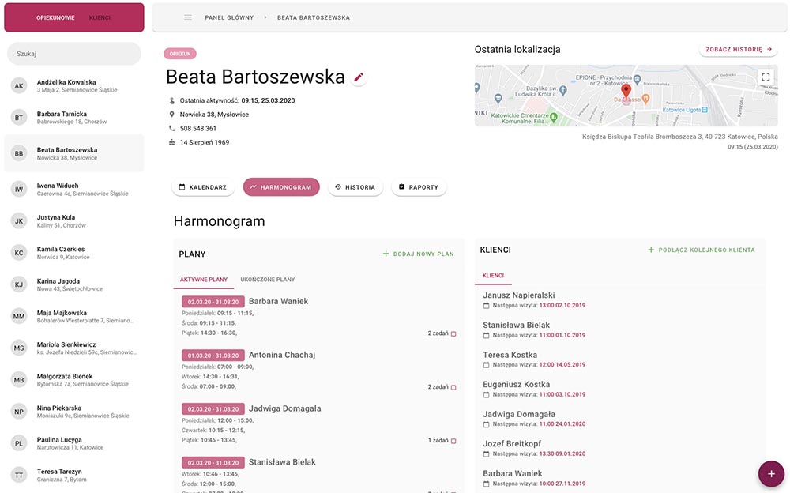Open the Kalendarz view
Viewport: 790px width, 493px height.
pyautogui.click(x=203, y=187)
